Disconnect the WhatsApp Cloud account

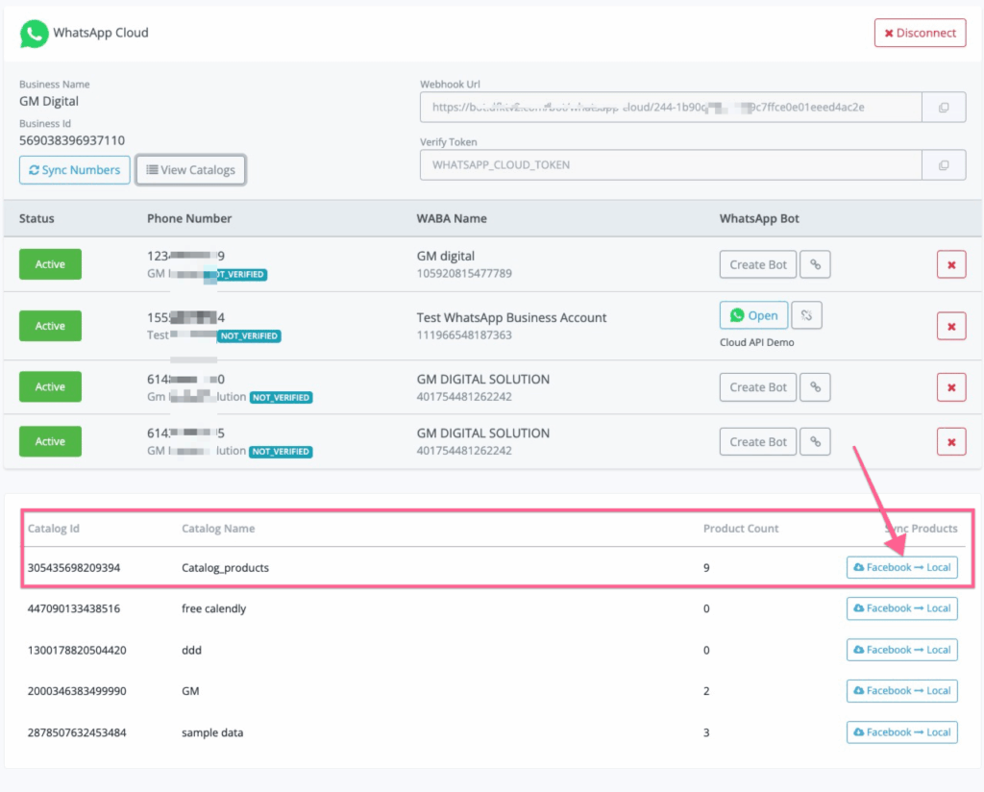click(919, 33)
